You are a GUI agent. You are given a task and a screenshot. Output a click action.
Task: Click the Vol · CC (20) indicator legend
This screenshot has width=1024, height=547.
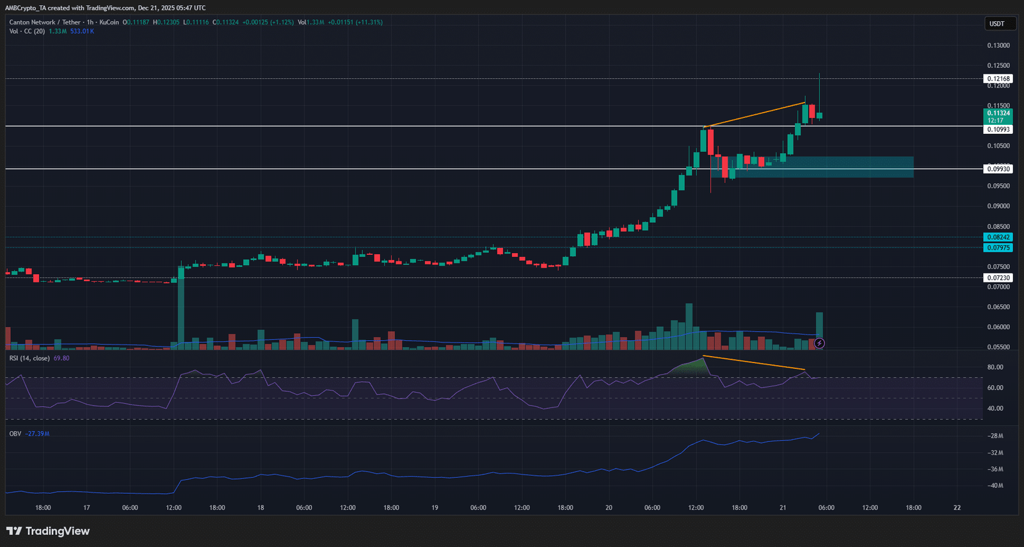pos(27,31)
